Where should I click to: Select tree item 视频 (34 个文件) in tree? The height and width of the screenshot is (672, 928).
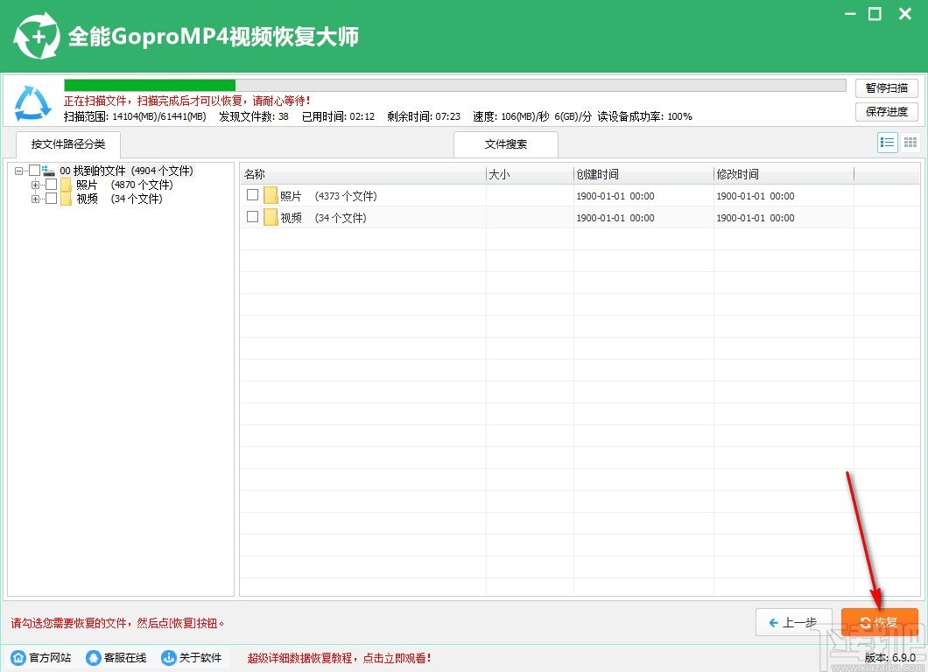point(119,199)
